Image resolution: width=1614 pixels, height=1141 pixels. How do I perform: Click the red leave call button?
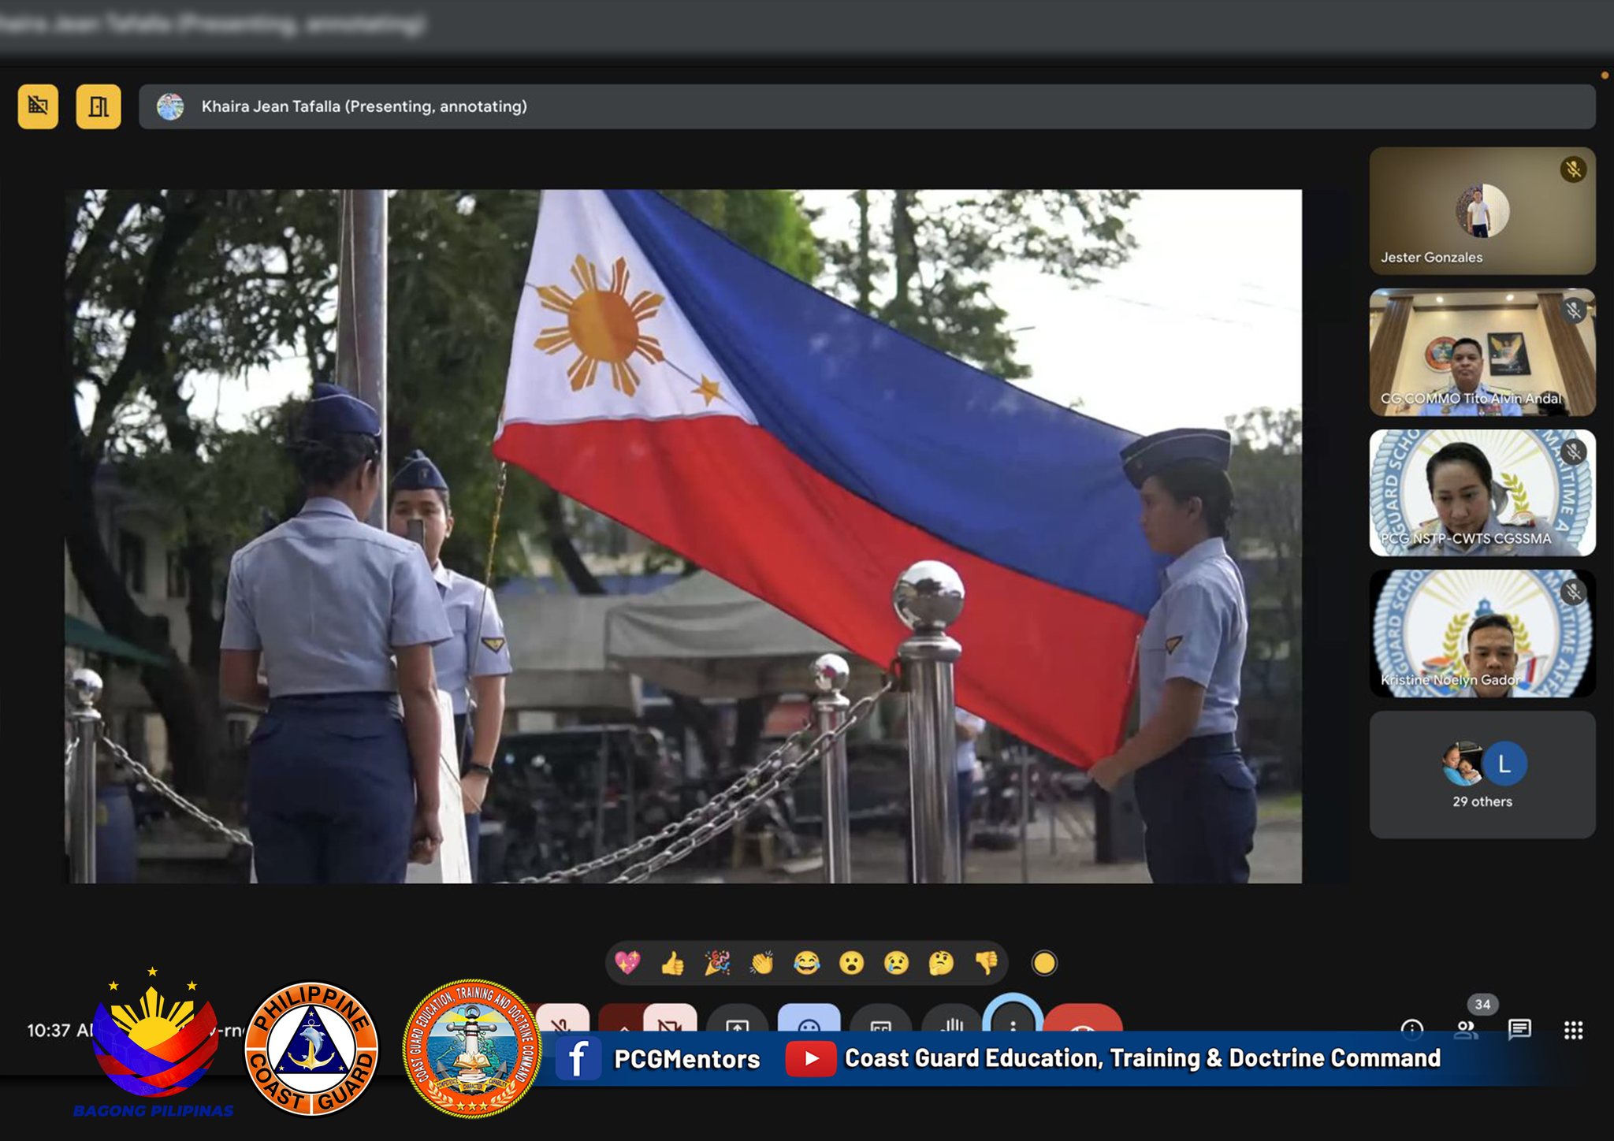(x=1084, y=1018)
